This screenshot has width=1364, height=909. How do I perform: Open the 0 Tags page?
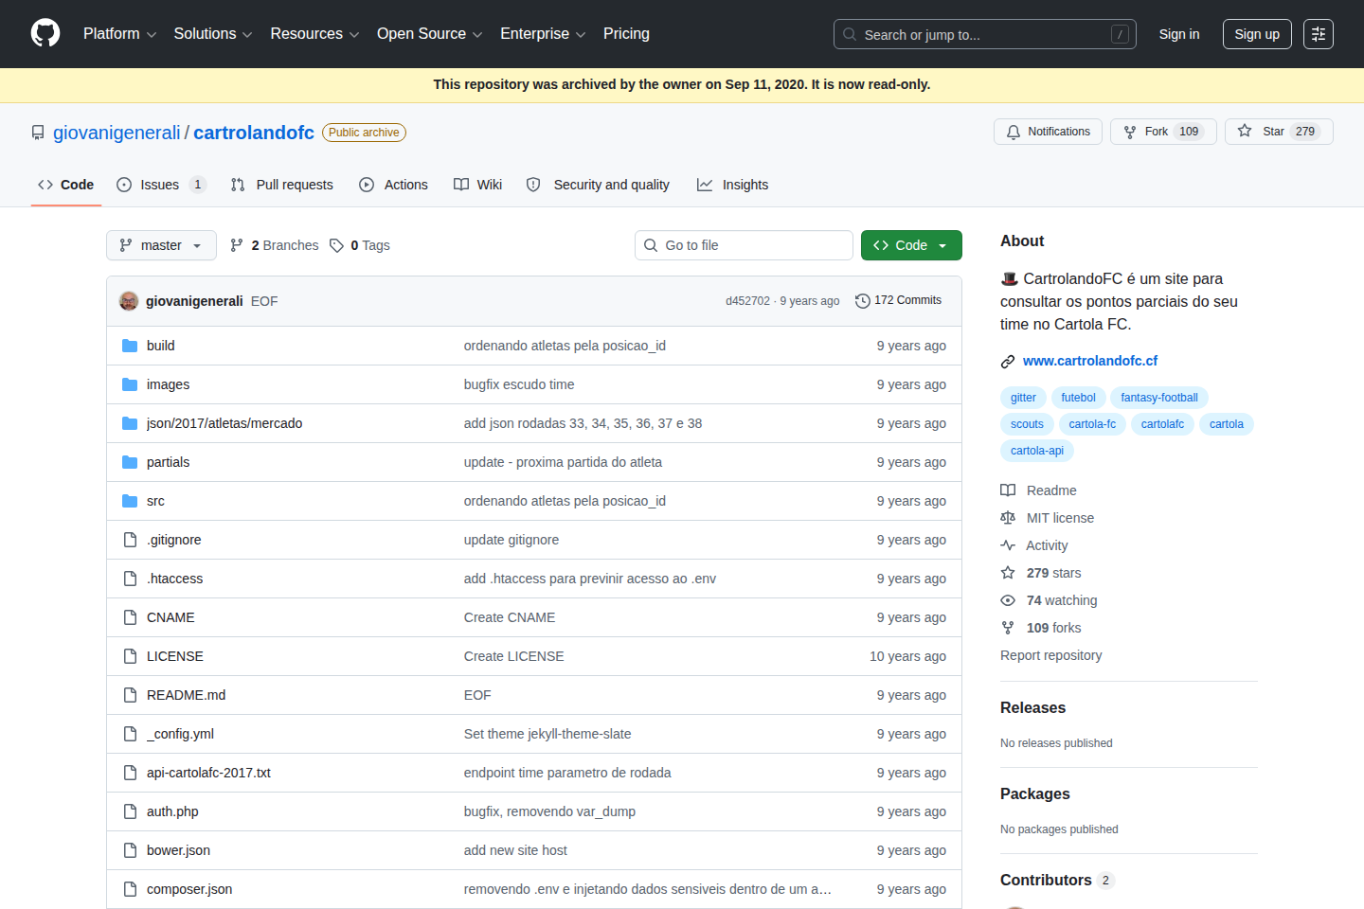point(360,245)
